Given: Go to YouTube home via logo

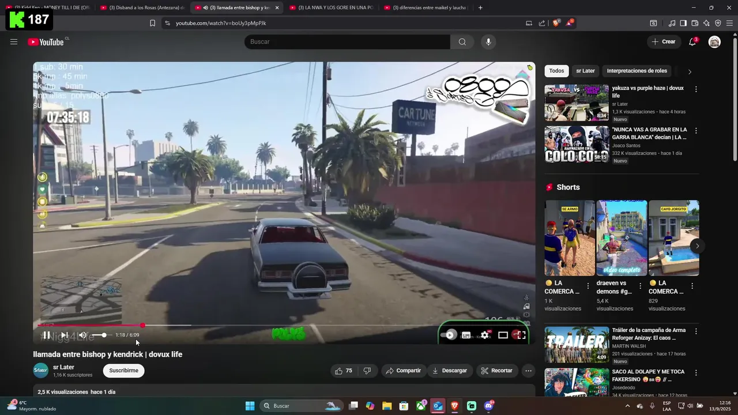Looking at the screenshot, I should [46, 41].
